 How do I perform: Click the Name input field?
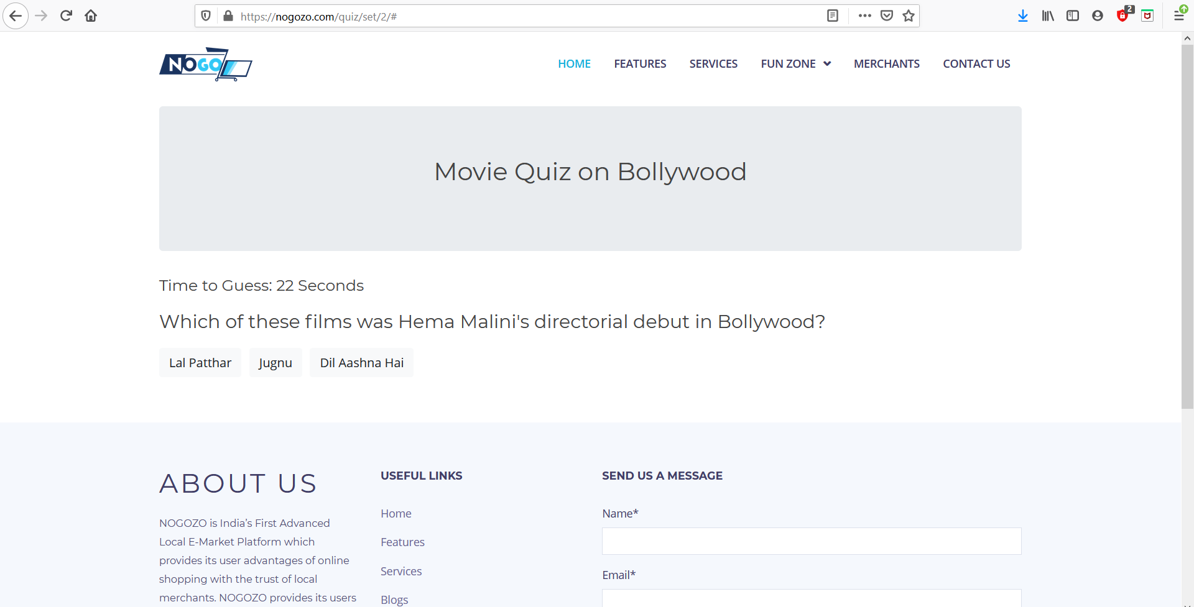(812, 541)
